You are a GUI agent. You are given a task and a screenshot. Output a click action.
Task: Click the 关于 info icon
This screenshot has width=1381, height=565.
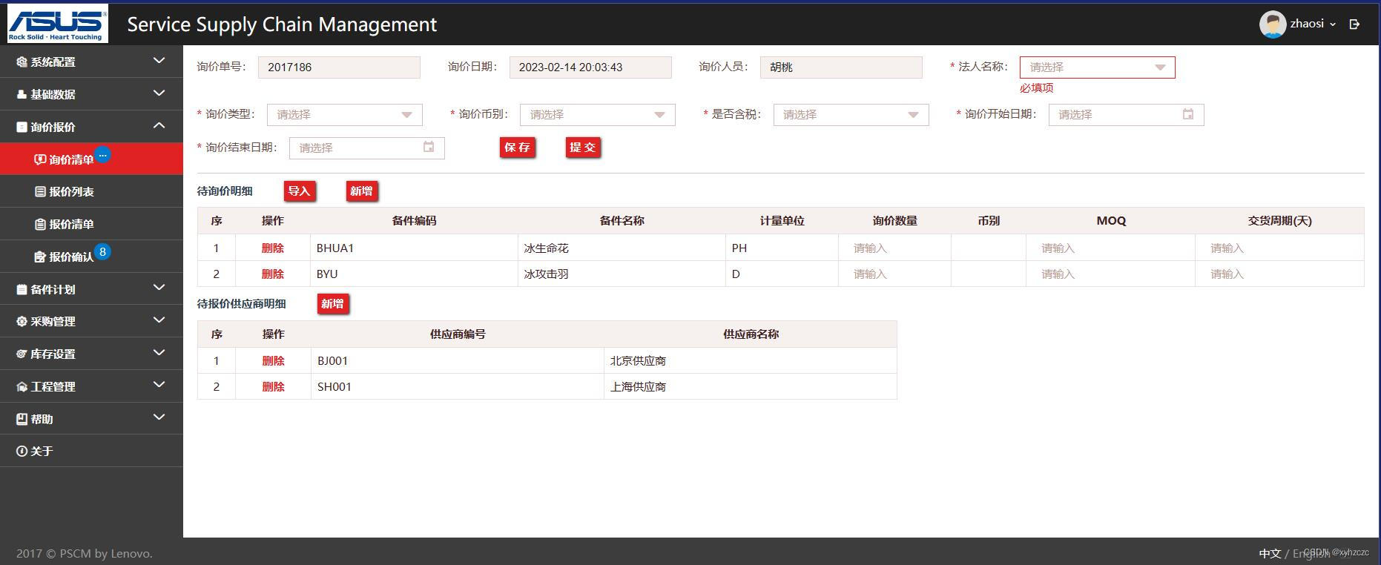click(22, 451)
